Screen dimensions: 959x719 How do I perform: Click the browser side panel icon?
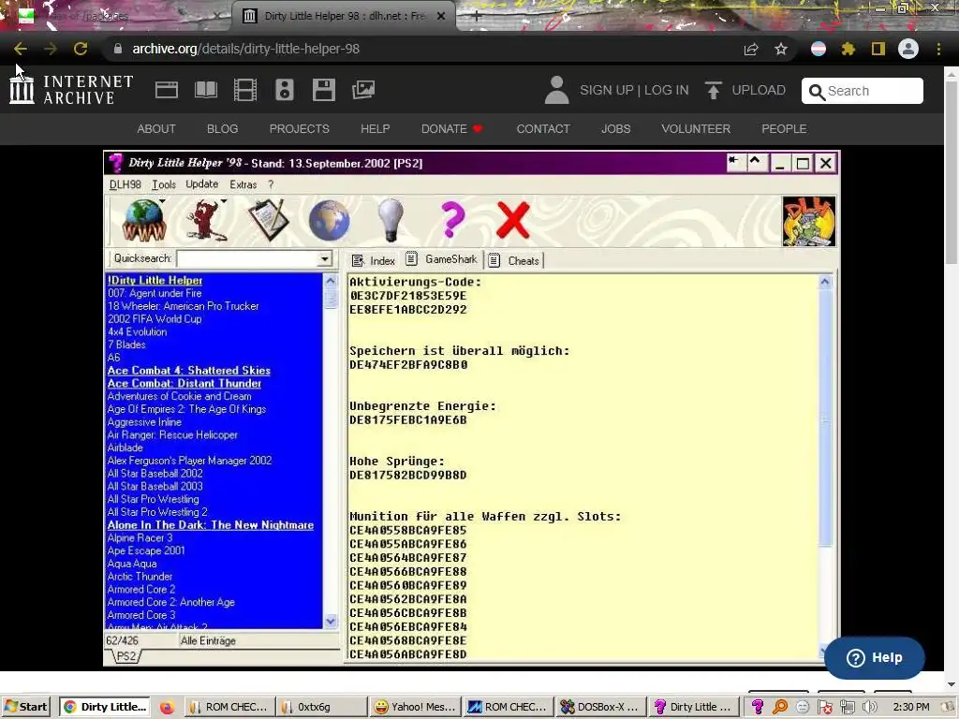(878, 49)
